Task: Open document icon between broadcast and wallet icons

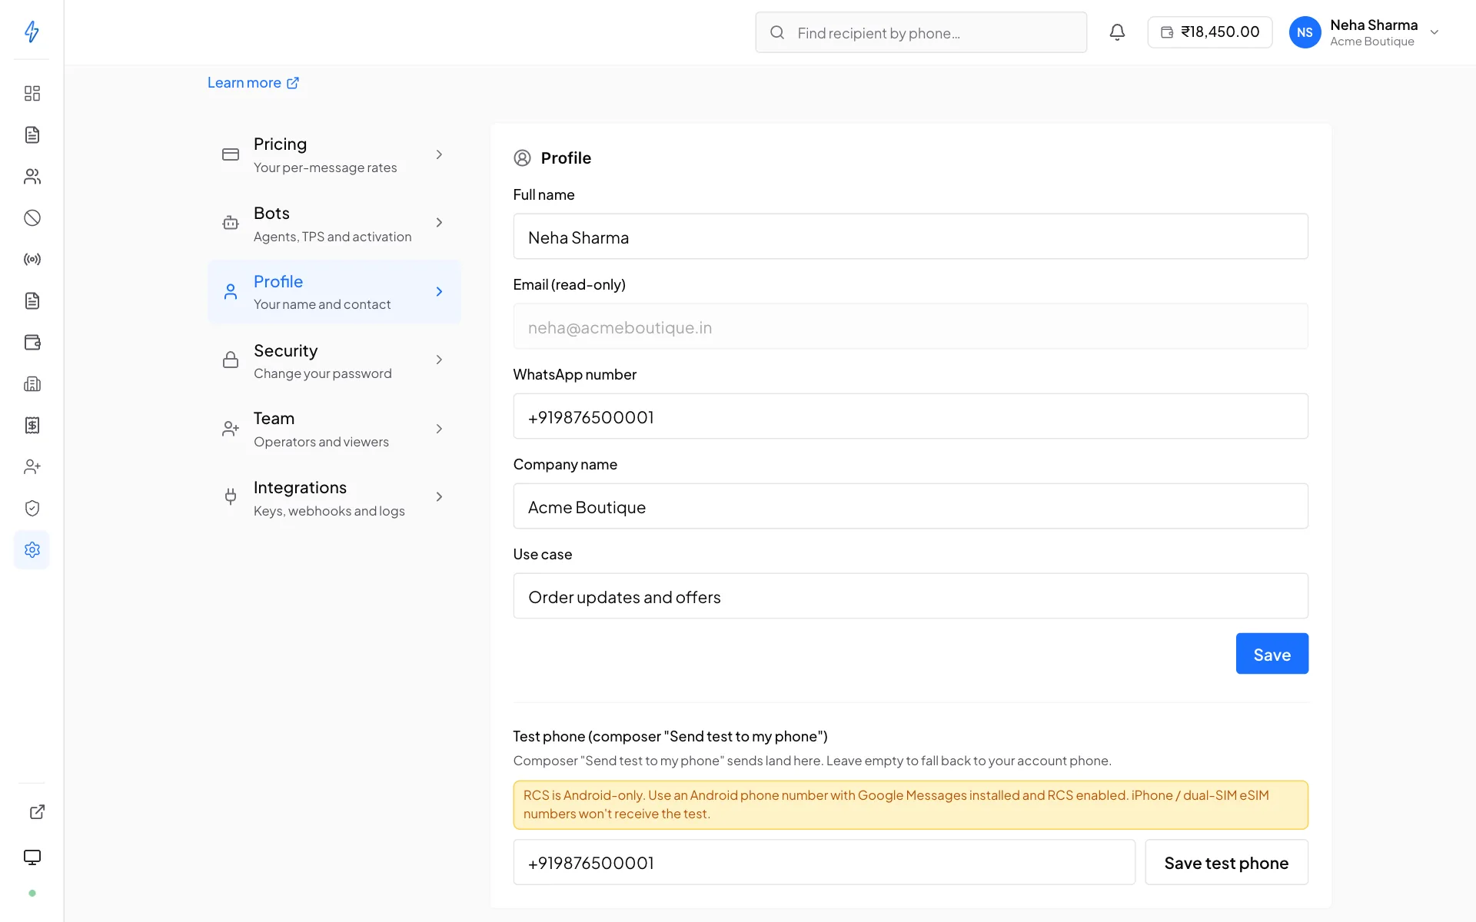Action: point(32,301)
